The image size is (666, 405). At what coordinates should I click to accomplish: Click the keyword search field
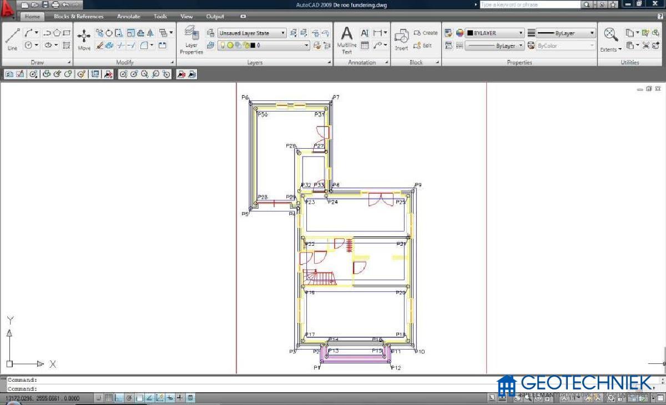pyautogui.click(x=530, y=4)
